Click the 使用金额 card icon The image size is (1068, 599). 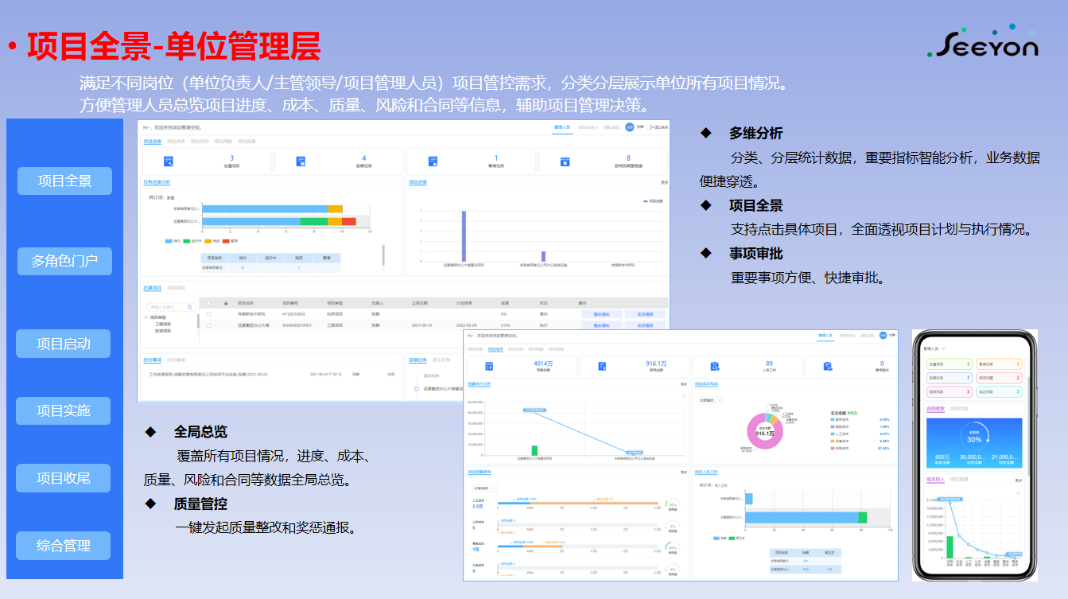(x=602, y=367)
